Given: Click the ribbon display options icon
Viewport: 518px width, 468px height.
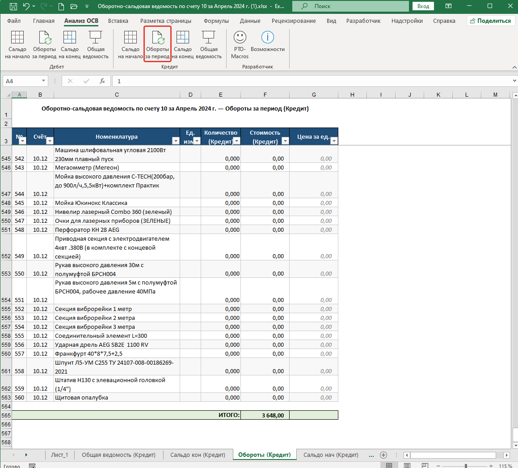Looking at the screenshot, I should pos(448,6).
